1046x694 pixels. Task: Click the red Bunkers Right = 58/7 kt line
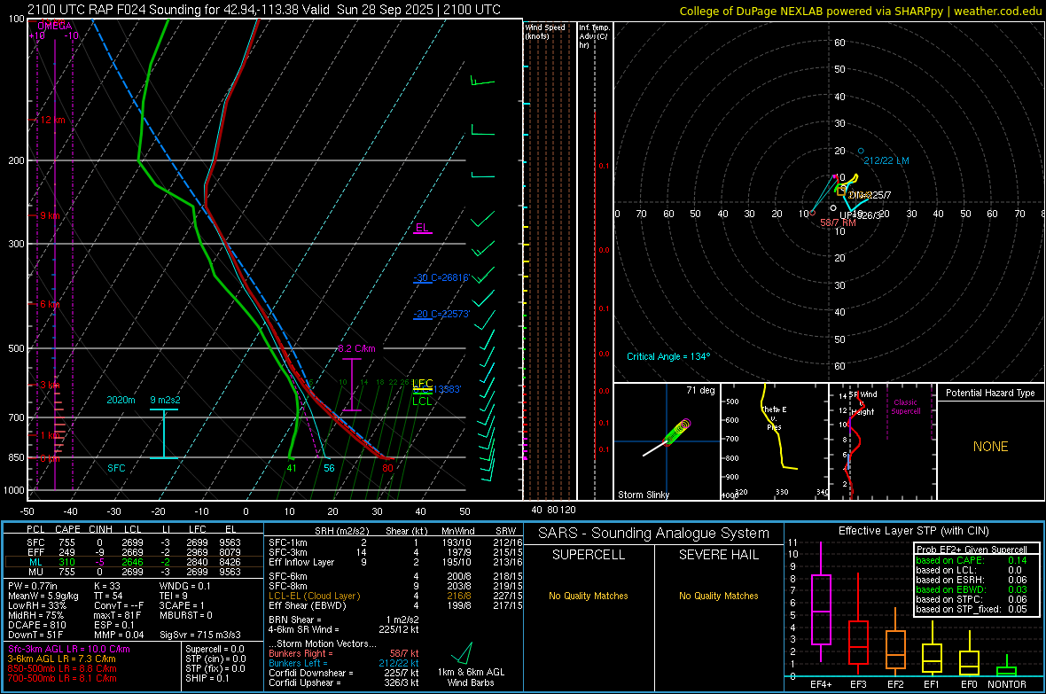click(x=343, y=653)
